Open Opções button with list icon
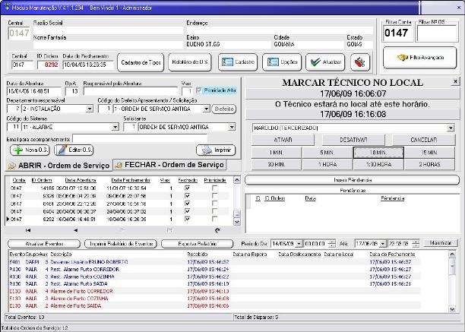Viewport: 465px width, 332px height. pyautogui.click(x=282, y=62)
